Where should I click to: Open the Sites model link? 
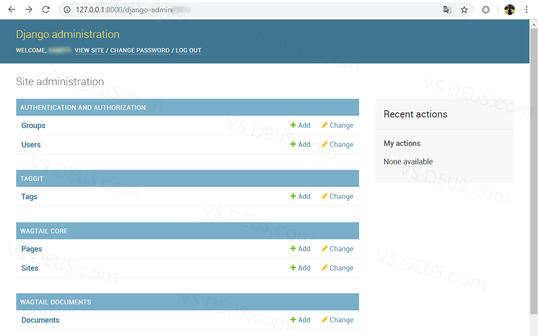coord(30,268)
